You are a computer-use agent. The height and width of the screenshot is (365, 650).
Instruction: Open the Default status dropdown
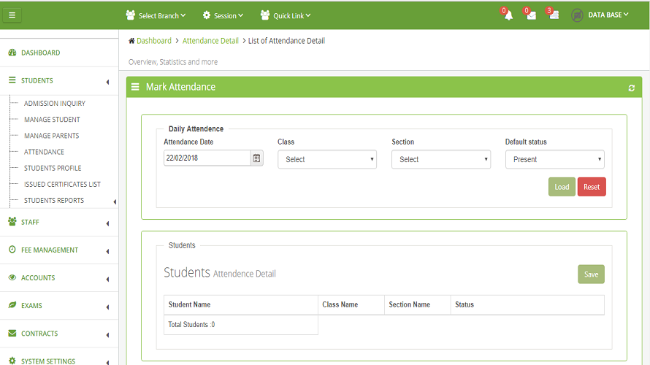pos(554,160)
